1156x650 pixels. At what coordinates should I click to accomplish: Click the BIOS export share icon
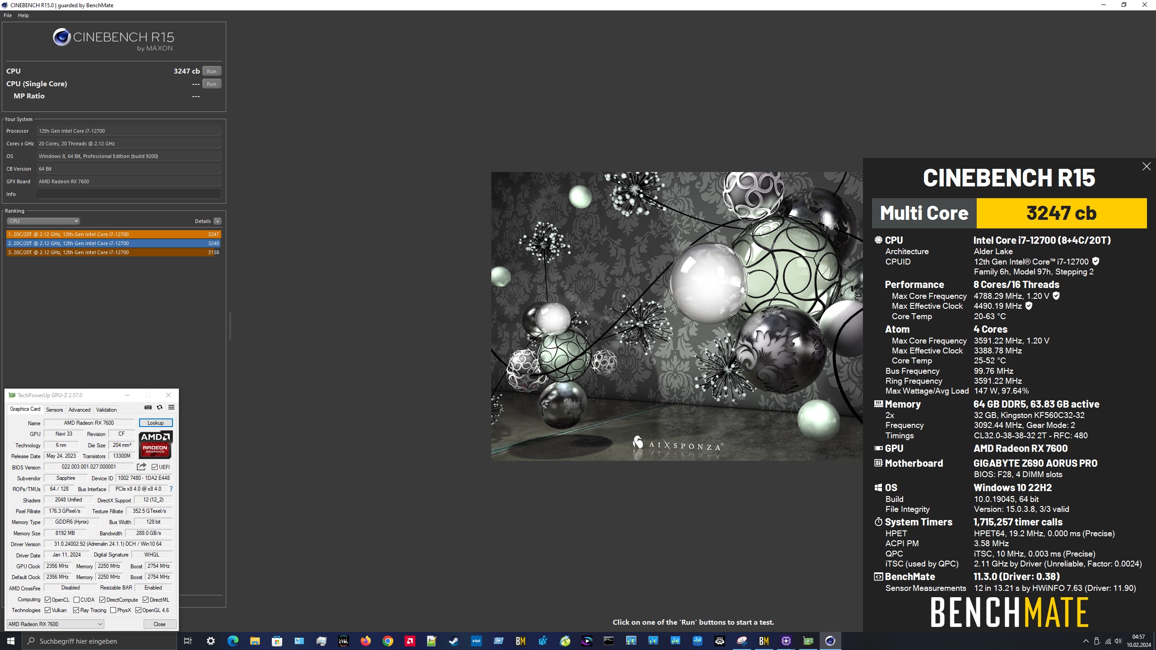pos(141,467)
